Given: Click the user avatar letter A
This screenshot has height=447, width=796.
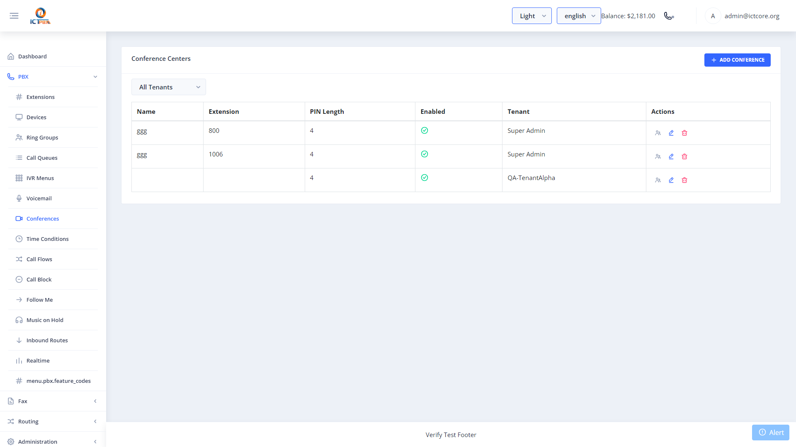Looking at the screenshot, I should tap(713, 16).
